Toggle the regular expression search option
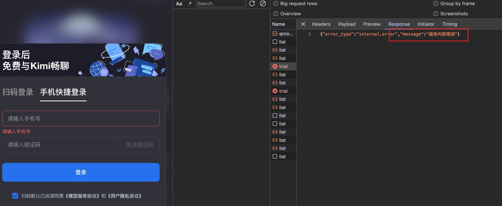 pos(190,3)
